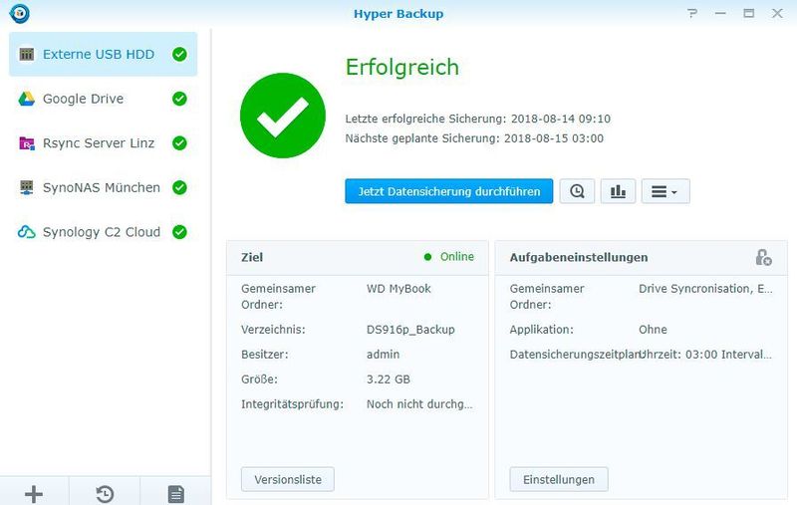Click the Google Drive triangle icon
797x505 pixels.
(x=27, y=99)
